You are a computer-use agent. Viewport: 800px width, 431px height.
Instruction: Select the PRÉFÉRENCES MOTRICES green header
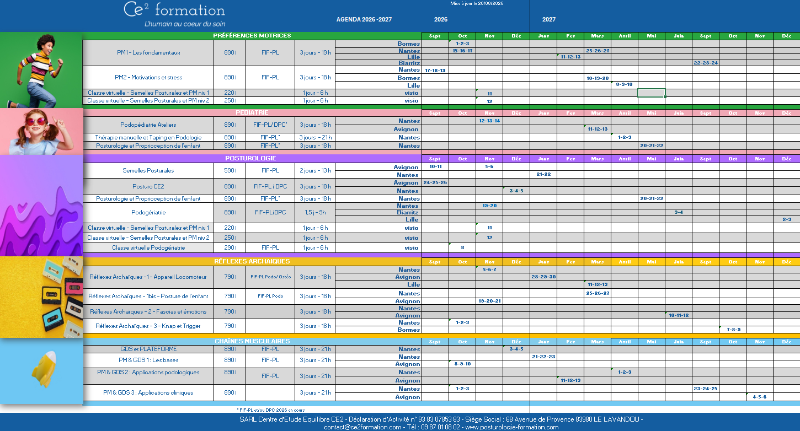tap(252, 36)
